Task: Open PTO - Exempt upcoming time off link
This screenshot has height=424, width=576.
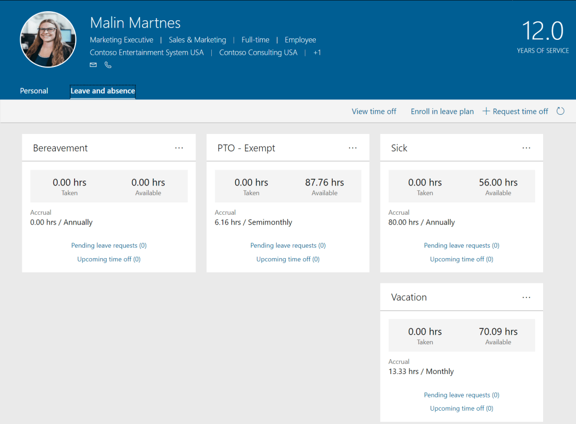Action: tap(288, 259)
